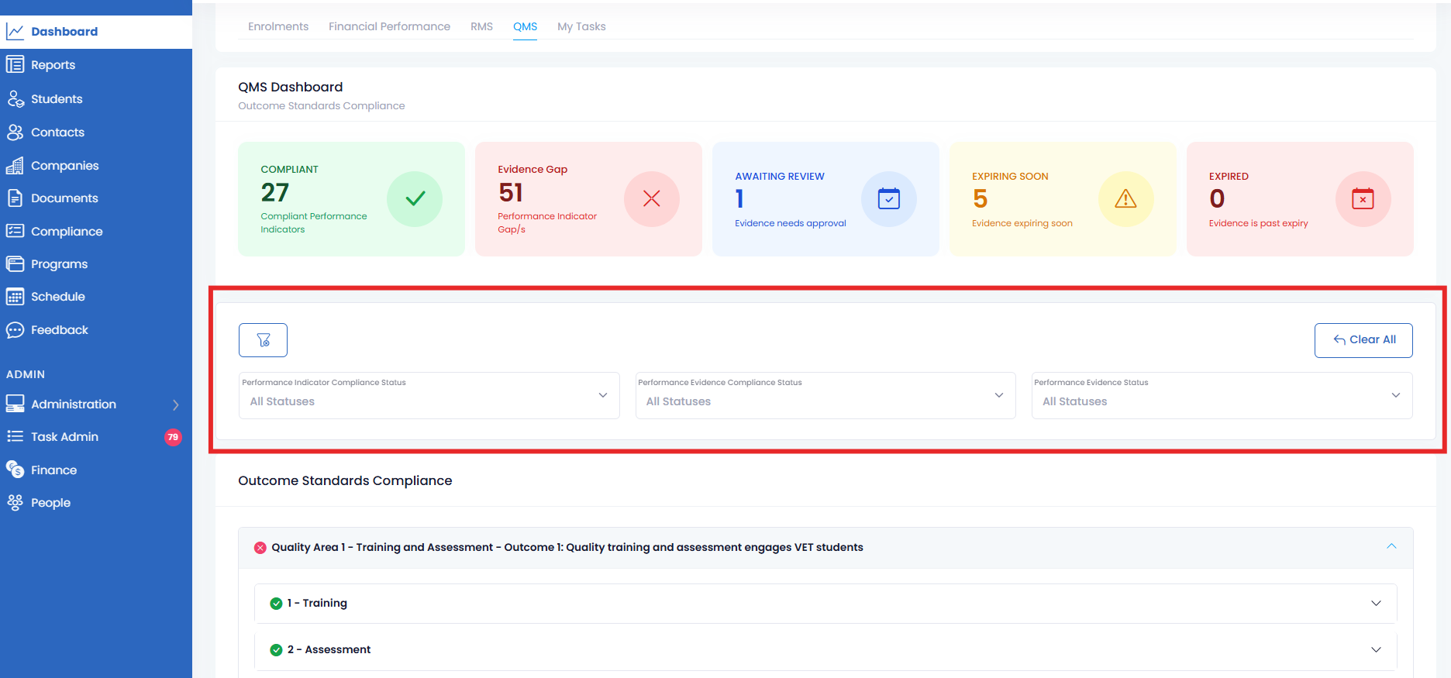Click the Compliant green checkmark icon

415,199
